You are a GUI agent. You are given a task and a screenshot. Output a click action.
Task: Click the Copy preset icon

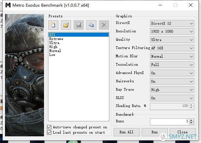[91, 25]
